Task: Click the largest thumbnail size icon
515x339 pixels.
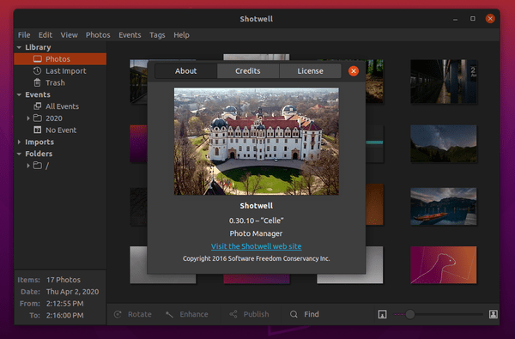Action: (x=493, y=314)
